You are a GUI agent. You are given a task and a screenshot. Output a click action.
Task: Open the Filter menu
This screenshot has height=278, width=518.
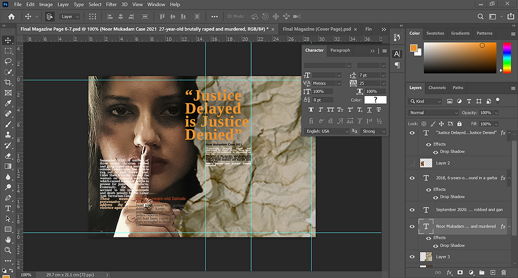click(111, 5)
